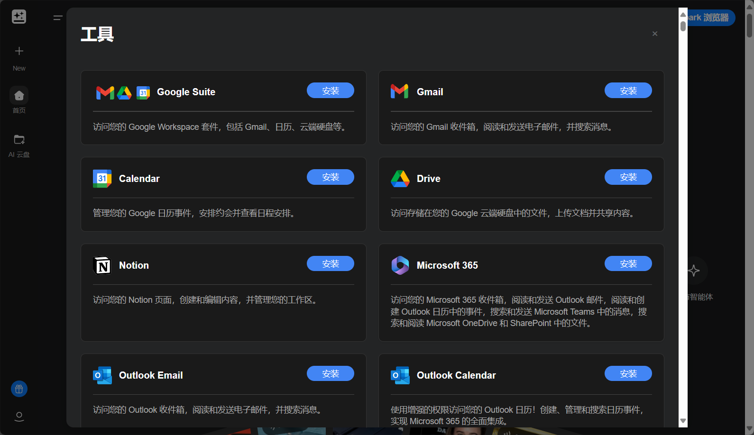Image resolution: width=754 pixels, height=435 pixels.
Task: Click the sparkle 智能体 icon behind dialog
Action: (694, 271)
